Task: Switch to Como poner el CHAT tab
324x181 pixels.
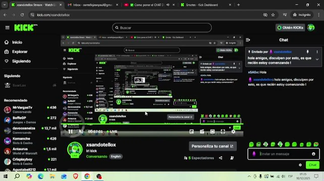Action: (149, 5)
